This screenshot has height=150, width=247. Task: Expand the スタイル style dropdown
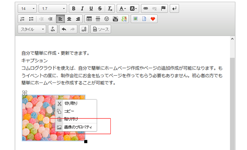click(x=32, y=29)
